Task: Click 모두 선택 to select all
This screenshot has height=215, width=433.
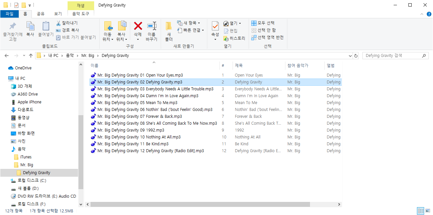Action: [263, 23]
